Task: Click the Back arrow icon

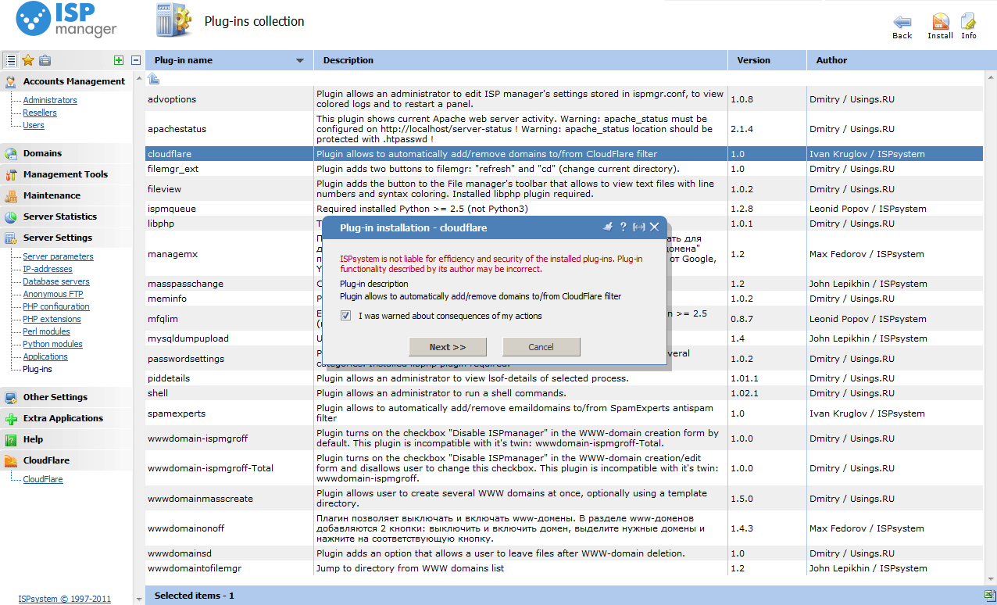Action: (x=902, y=22)
